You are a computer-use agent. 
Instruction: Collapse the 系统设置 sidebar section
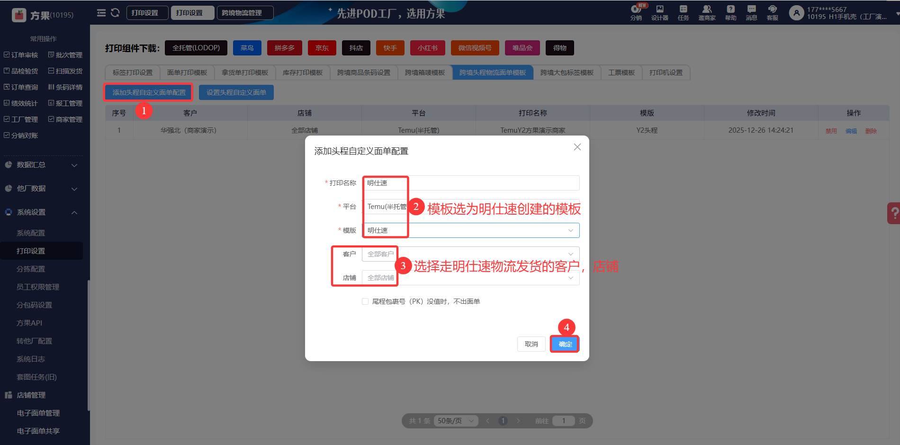(42, 212)
